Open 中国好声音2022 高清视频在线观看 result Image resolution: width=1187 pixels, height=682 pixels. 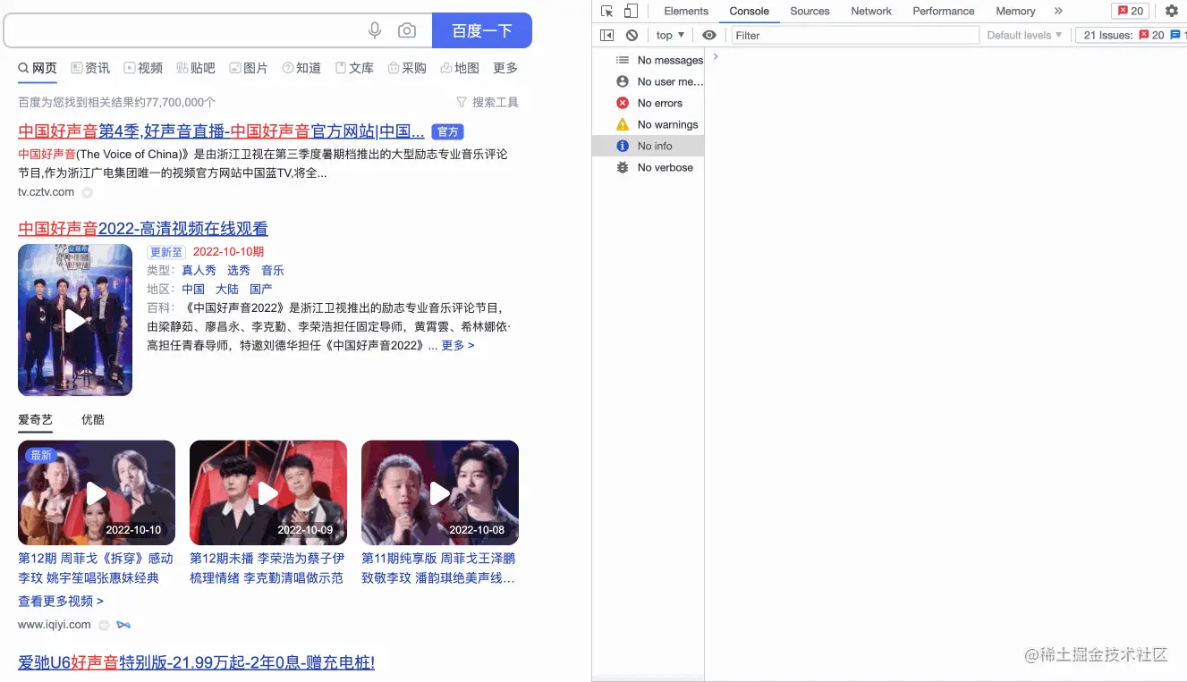tap(143, 229)
